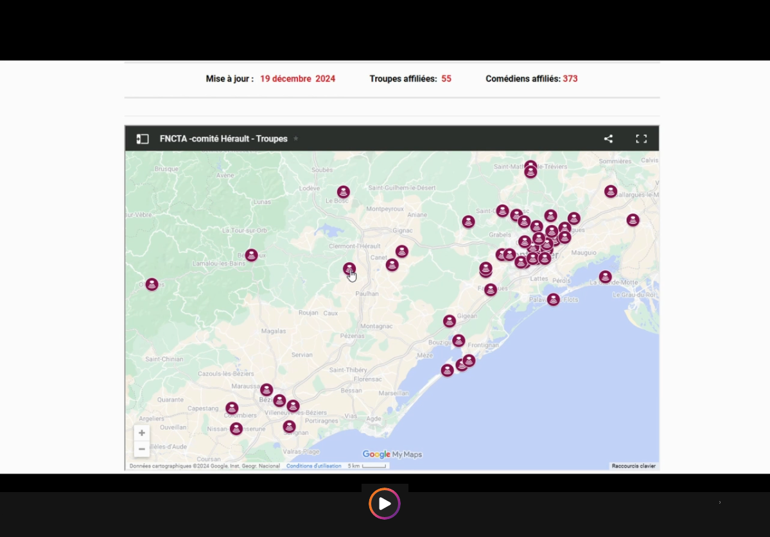The height and width of the screenshot is (537, 770).
Task: Open the Conditions d'utilisation link
Action: pos(314,466)
